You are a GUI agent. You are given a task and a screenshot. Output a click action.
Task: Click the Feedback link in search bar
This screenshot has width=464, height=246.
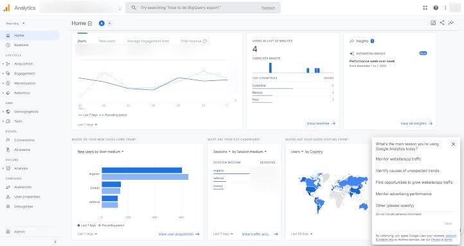[x=268, y=8]
